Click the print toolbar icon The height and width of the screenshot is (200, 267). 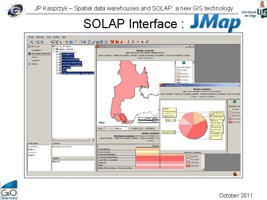(x=98, y=42)
